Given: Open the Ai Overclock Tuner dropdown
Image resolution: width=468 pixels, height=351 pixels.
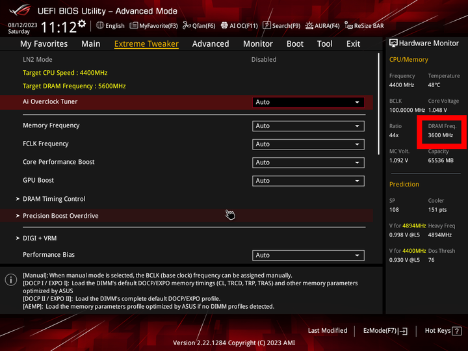Looking at the screenshot, I should point(308,102).
